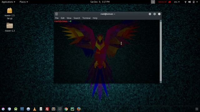Open the white document icon in the dock
Screen dimensions: 200x112
click(41, 109)
